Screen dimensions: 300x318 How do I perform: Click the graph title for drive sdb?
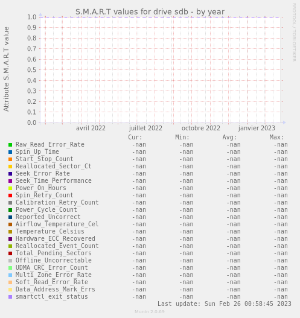click(150, 12)
